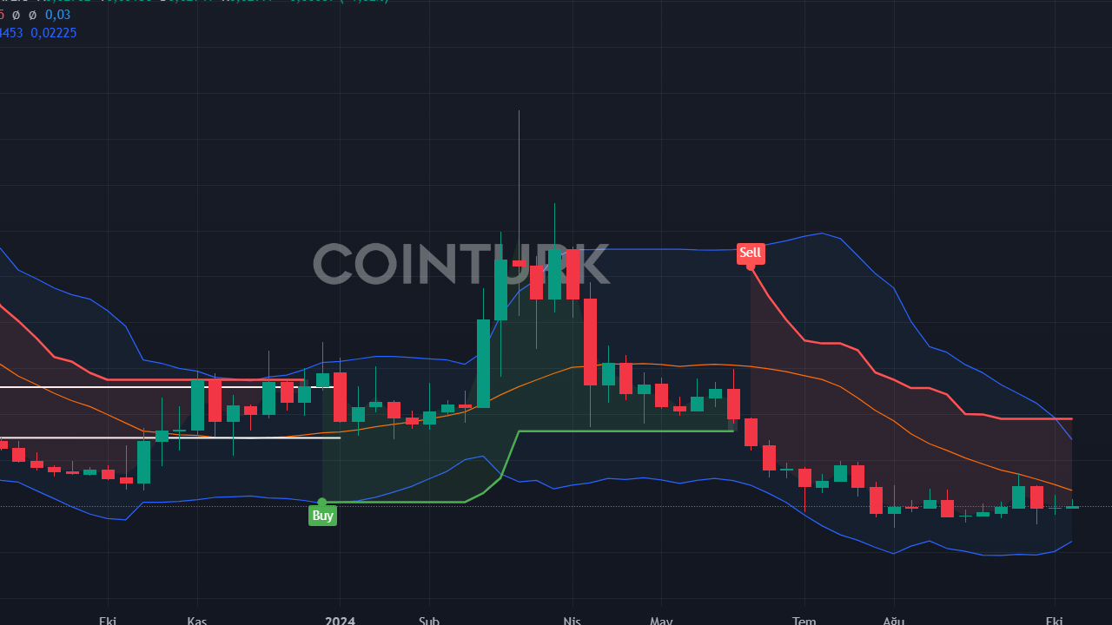Screen dimensions: 1112x625
Task: Select the 0,03 indicator value
Action: (x=57, y=15)
